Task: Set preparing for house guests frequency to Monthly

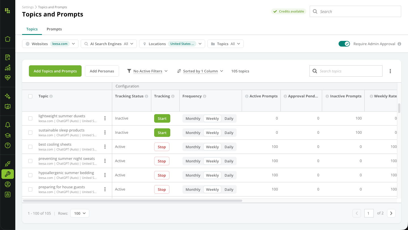Action: pyautogui.click(x=193, y=189)
